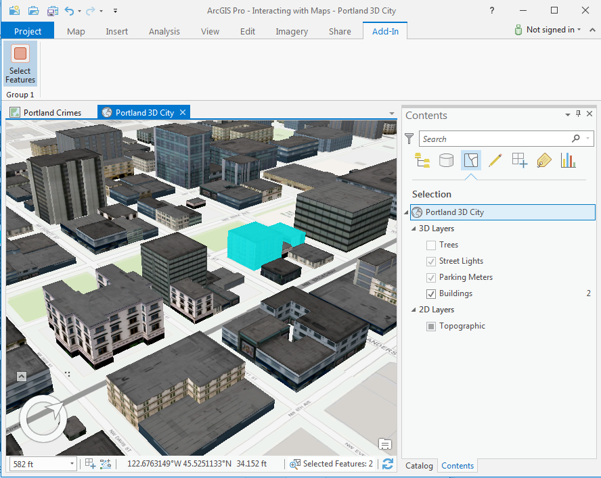Uncheck the Street Lights layer

pyautogui.click(x=431, y=261)
